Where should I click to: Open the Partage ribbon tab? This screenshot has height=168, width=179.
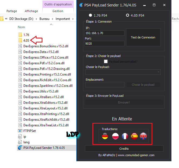(x=12, y=11)
